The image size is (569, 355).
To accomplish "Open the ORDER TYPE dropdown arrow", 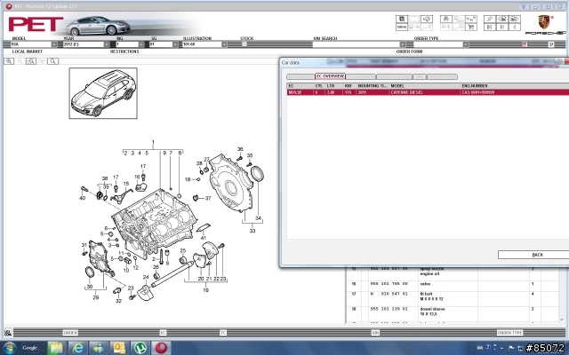I will [x=466, y=44].
